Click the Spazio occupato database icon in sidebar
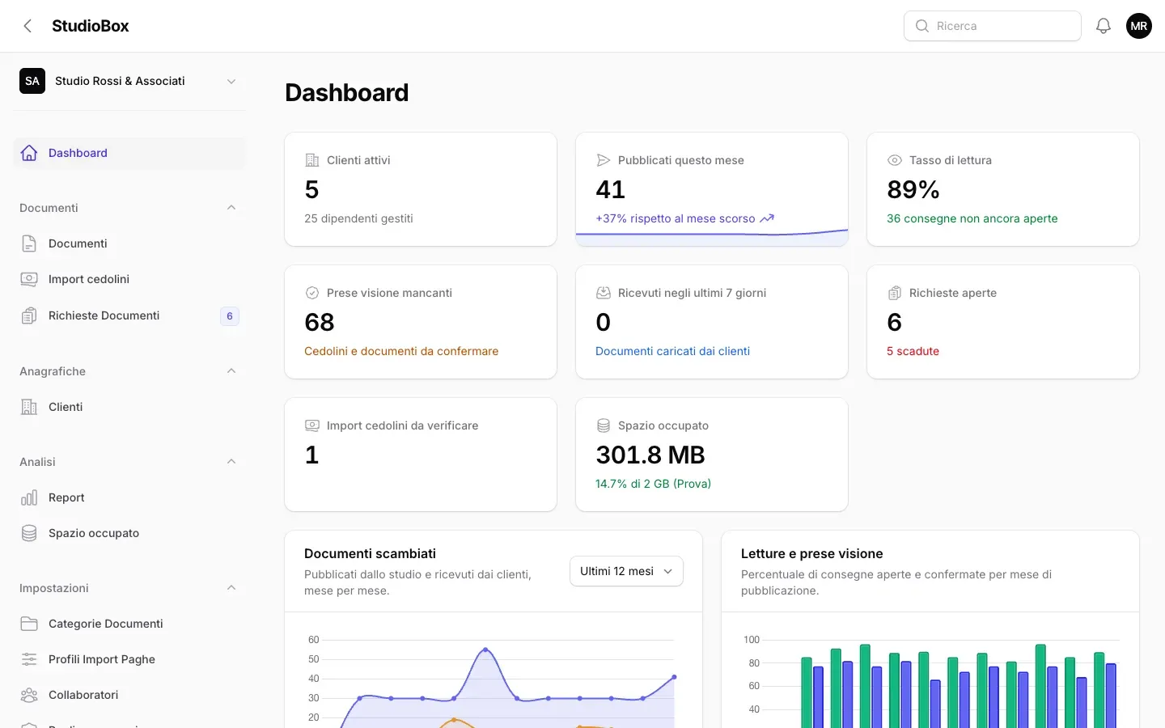The height and width of the screenshot is (728, 1165). (29, 533)
